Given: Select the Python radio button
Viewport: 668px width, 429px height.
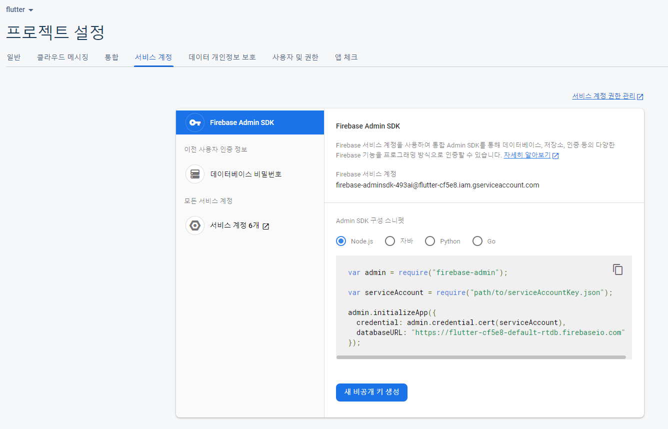Looking at the screenshot, I should point(430,241).
